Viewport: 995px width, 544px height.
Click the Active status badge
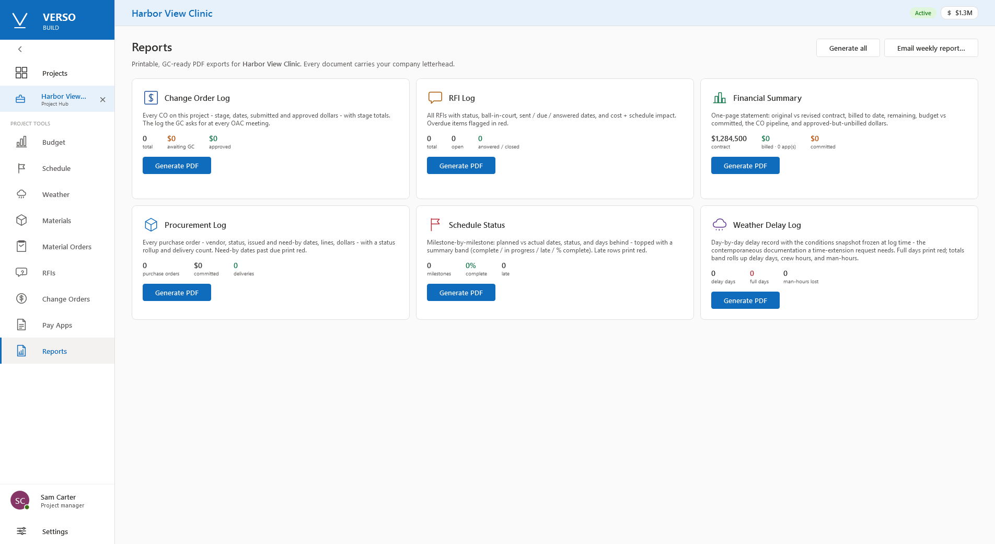(922, 13)
